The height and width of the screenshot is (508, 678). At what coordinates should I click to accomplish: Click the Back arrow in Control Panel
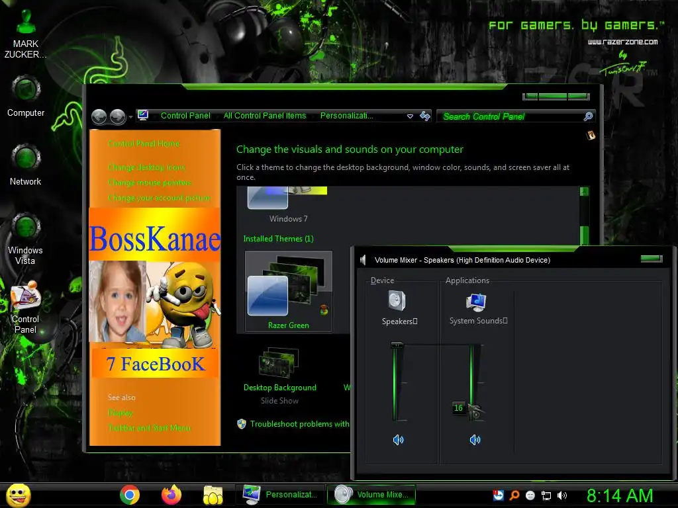click(99, 116)
